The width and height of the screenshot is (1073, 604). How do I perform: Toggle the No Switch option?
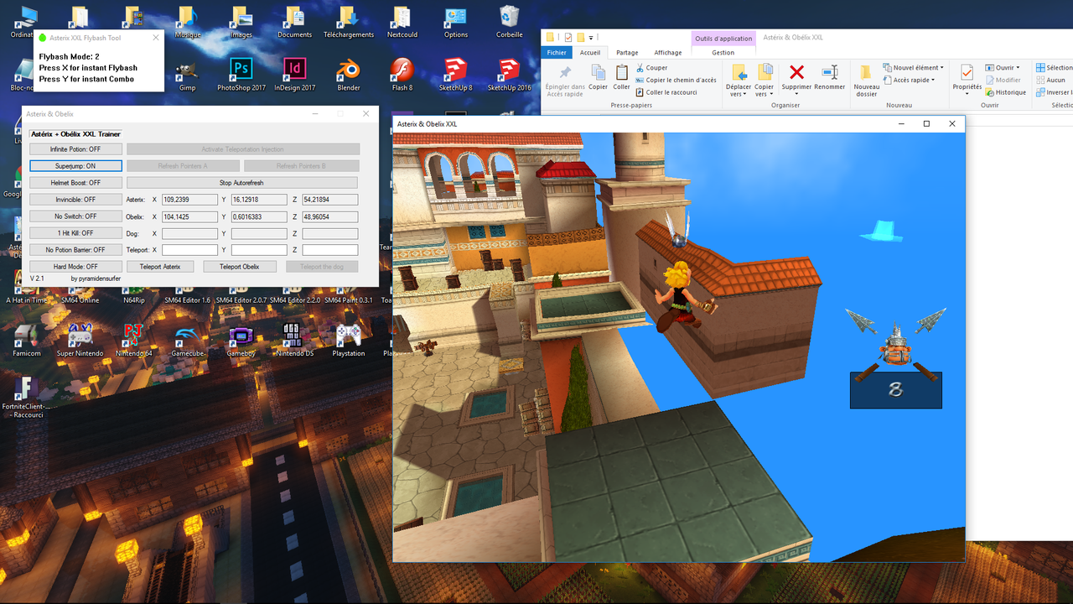tap(75, 216)
